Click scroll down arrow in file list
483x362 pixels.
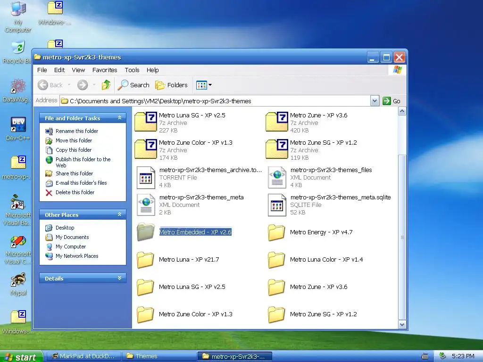coord(402,324)
